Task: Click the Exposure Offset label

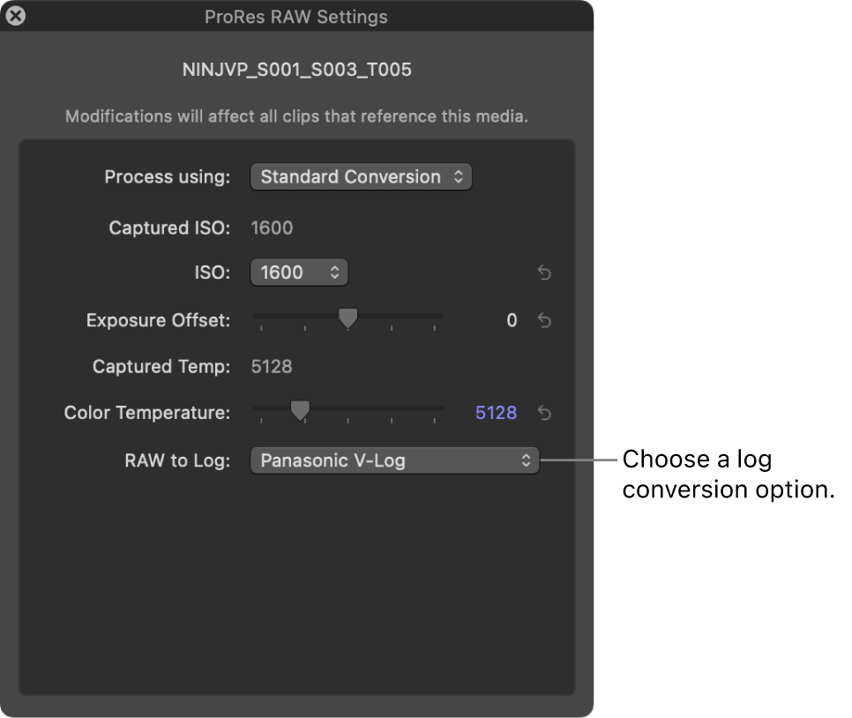Action: pyautogui.click(x=158, y=321)
